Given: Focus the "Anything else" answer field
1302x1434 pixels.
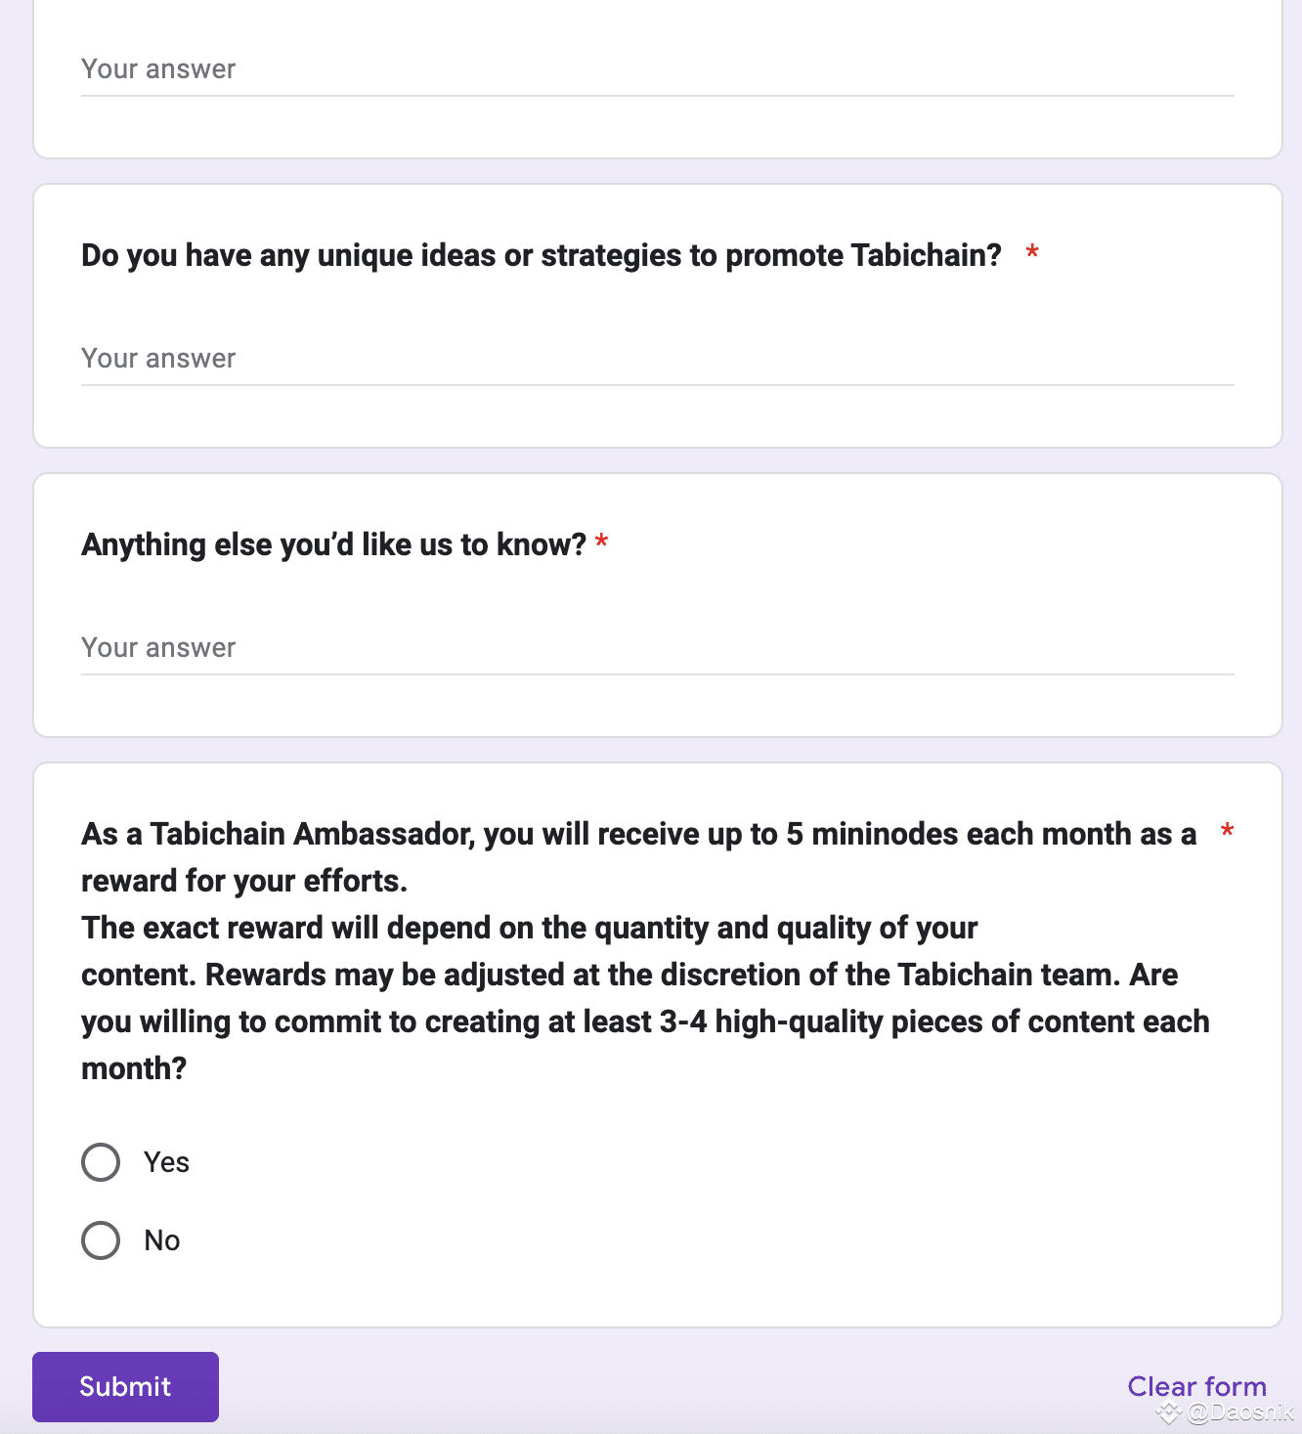Looking at the screenshot, I should pyautogui.click(x=657, y=648).
